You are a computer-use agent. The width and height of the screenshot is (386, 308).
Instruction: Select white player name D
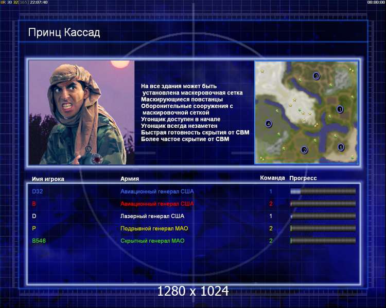tap(34, 216)
